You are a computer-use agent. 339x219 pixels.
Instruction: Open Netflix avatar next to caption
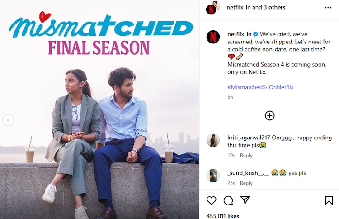(213, 37)
